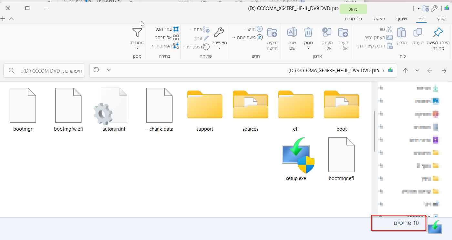
Task: Click the drive path breadcrumb in address bar
Action: [x=334, y=70]
